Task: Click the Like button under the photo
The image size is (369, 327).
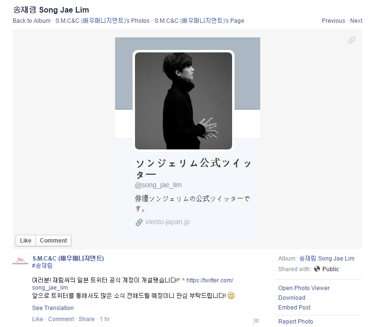Action: [x=26, y=241]
